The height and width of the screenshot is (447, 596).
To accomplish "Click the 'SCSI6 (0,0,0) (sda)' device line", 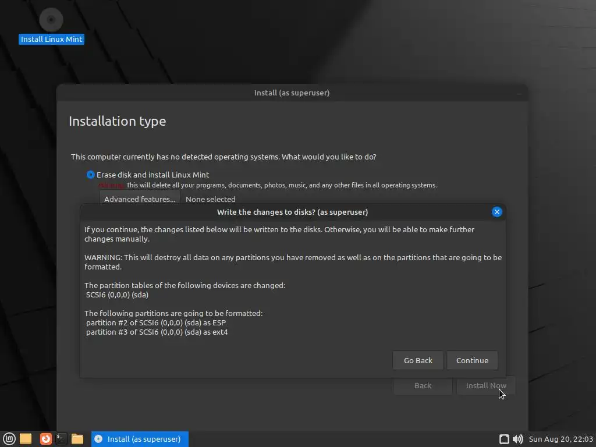I will 117,295.
